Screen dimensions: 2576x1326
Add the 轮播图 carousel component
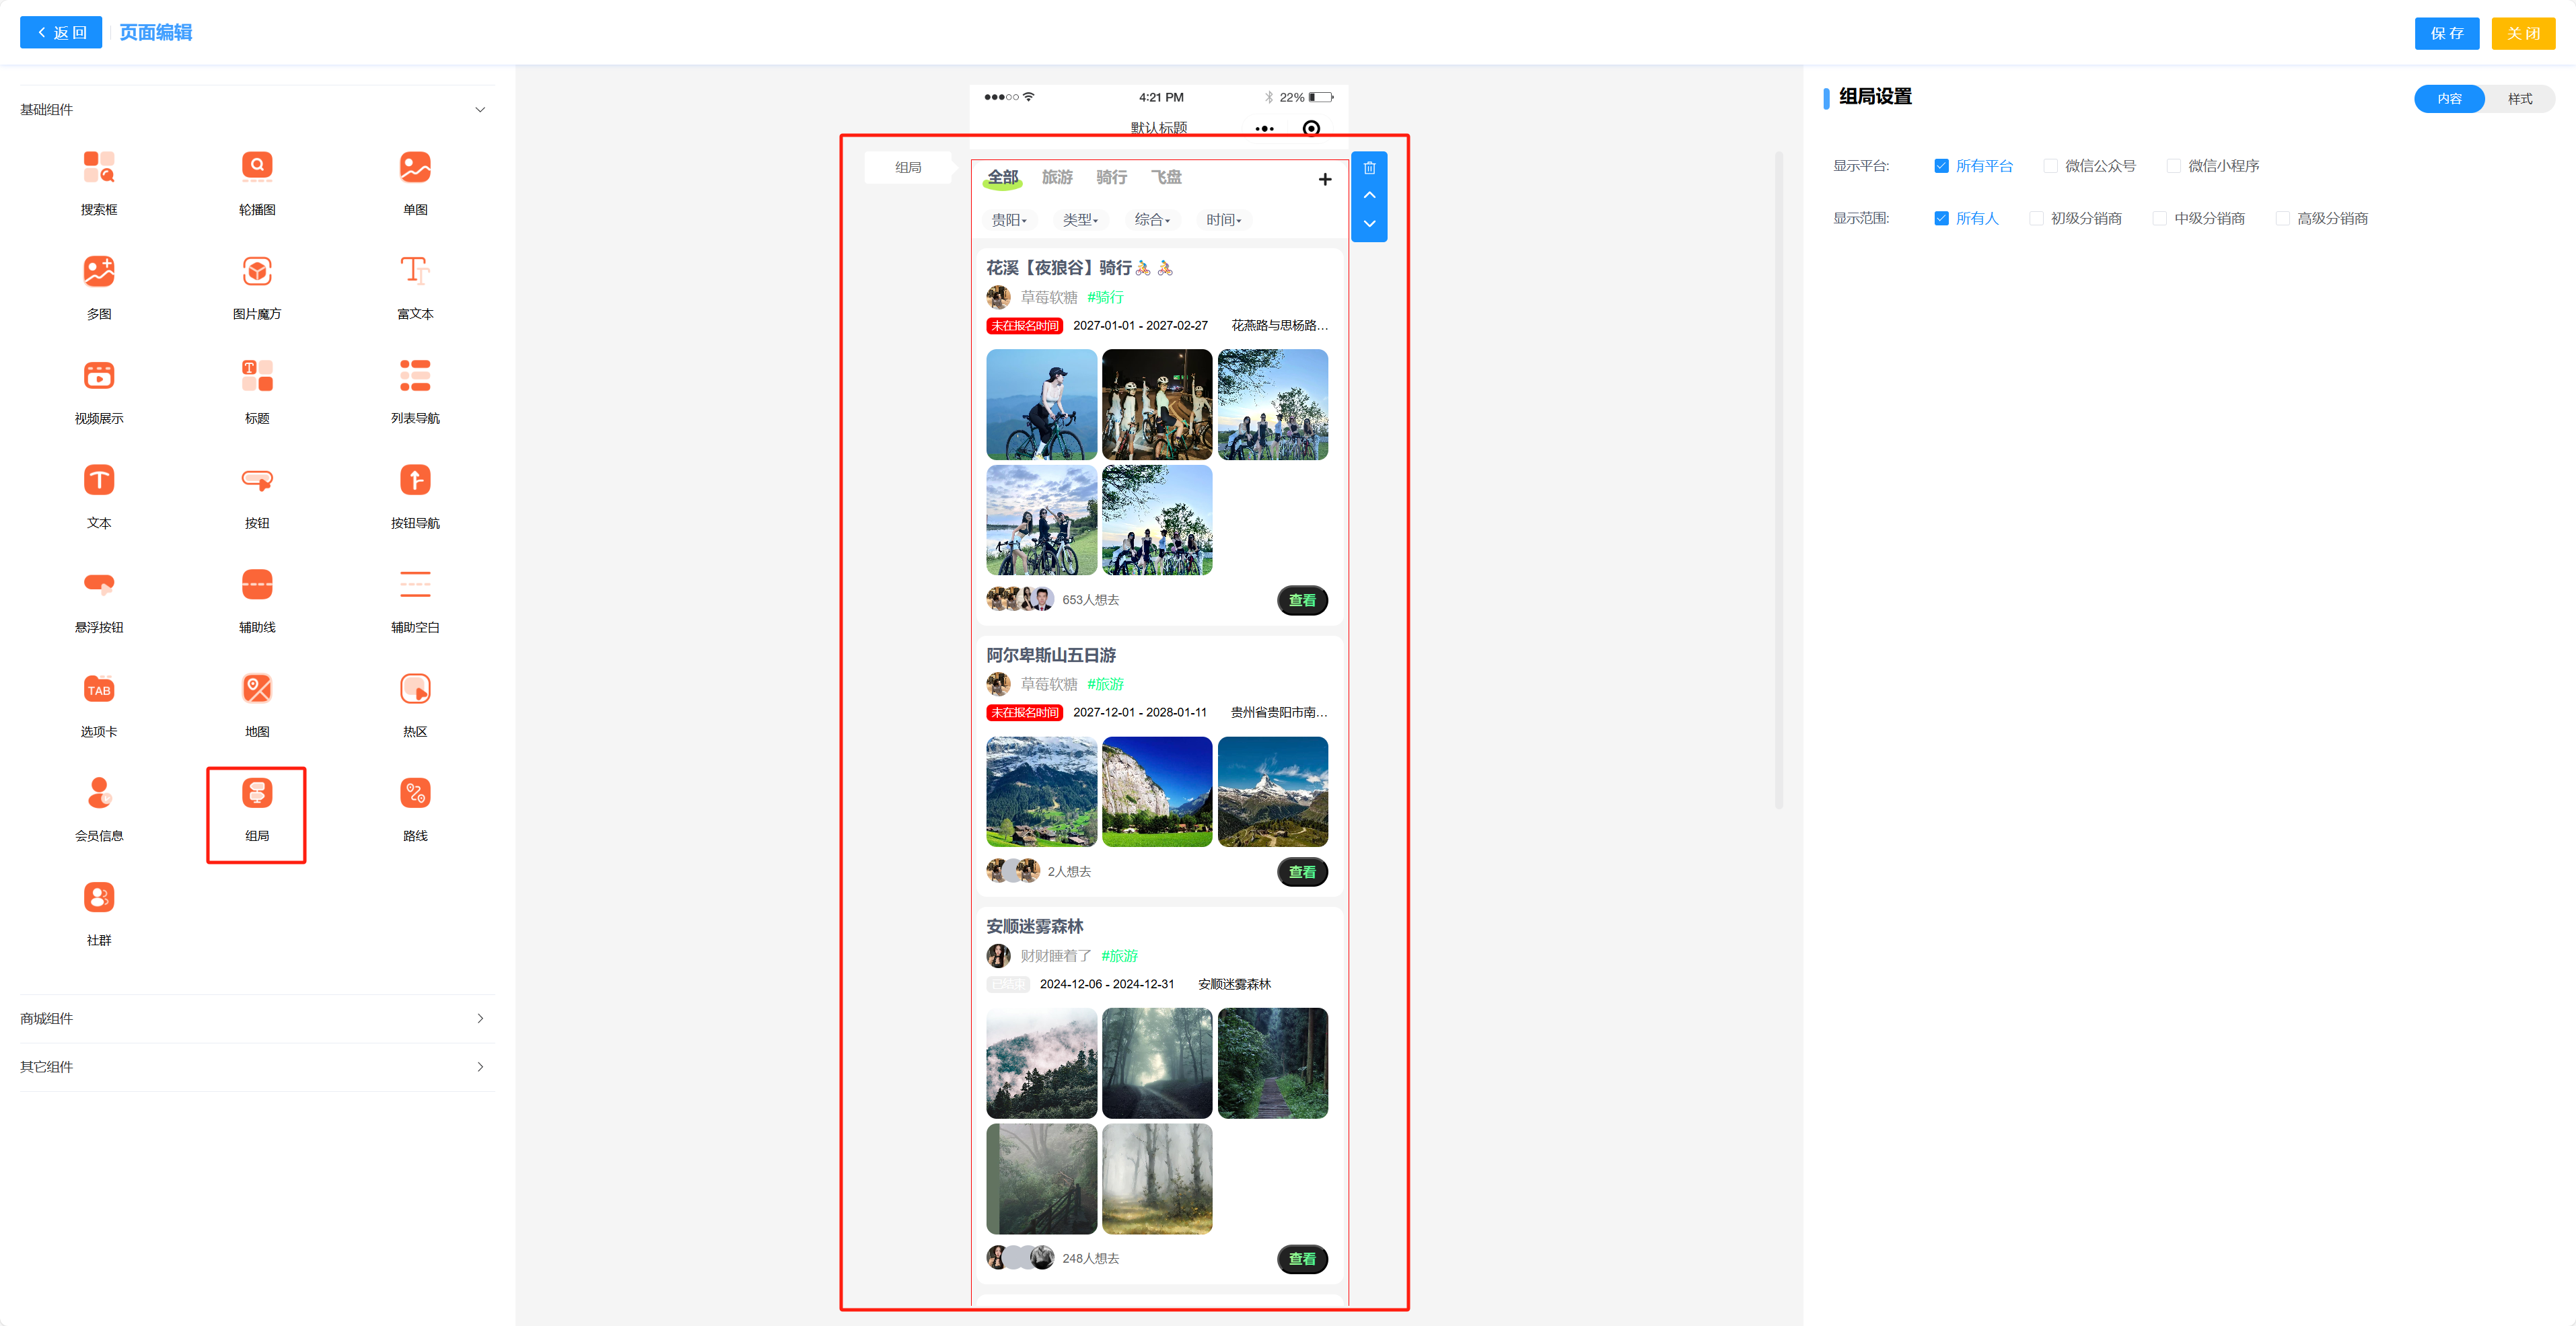[x=257, y=167]
